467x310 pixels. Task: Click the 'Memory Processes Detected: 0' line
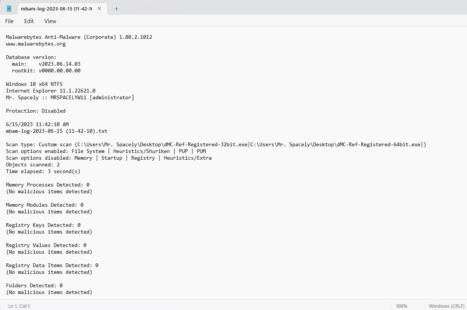click(48, 185)
